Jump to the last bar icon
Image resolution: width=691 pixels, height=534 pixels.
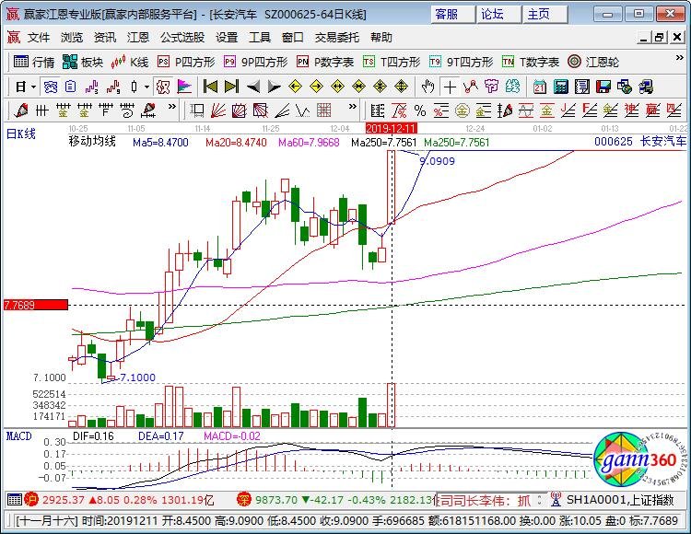pos(231,87)
